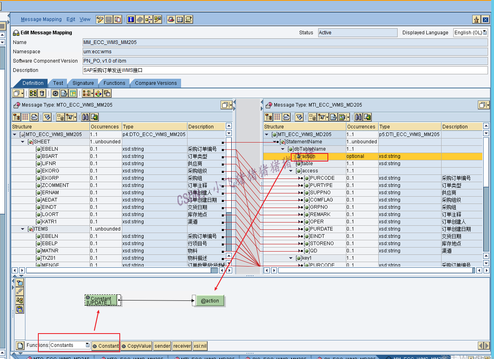Collapse the MTO_ECC_WMS_MM205 root node
The height and width of the screenshot is (359, 494).
point(15,134)
